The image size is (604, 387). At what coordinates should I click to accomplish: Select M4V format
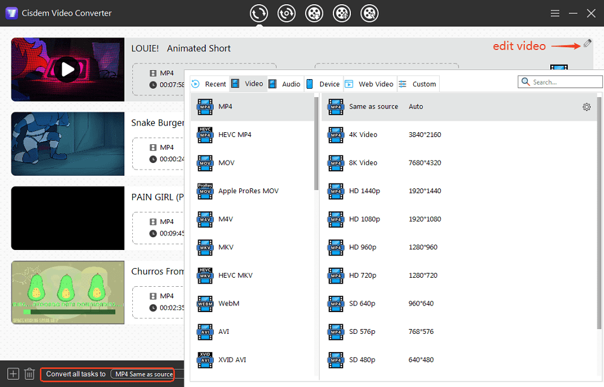tap(252, 219)
